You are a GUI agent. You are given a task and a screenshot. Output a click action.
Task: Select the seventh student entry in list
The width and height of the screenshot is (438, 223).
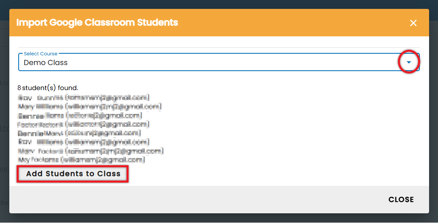coord(90,151)
